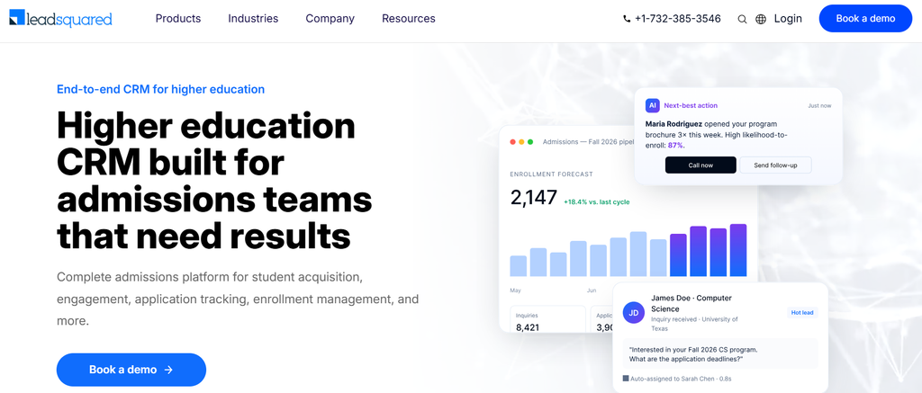Viewport: 922px width, 393px height.
Task: Click the Login link
Action: 788,19
